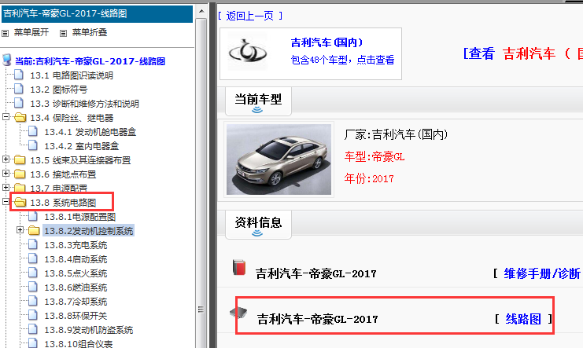Click the Geely brand logo image
The image size is (583, 348).
click(x=248, y=52)
